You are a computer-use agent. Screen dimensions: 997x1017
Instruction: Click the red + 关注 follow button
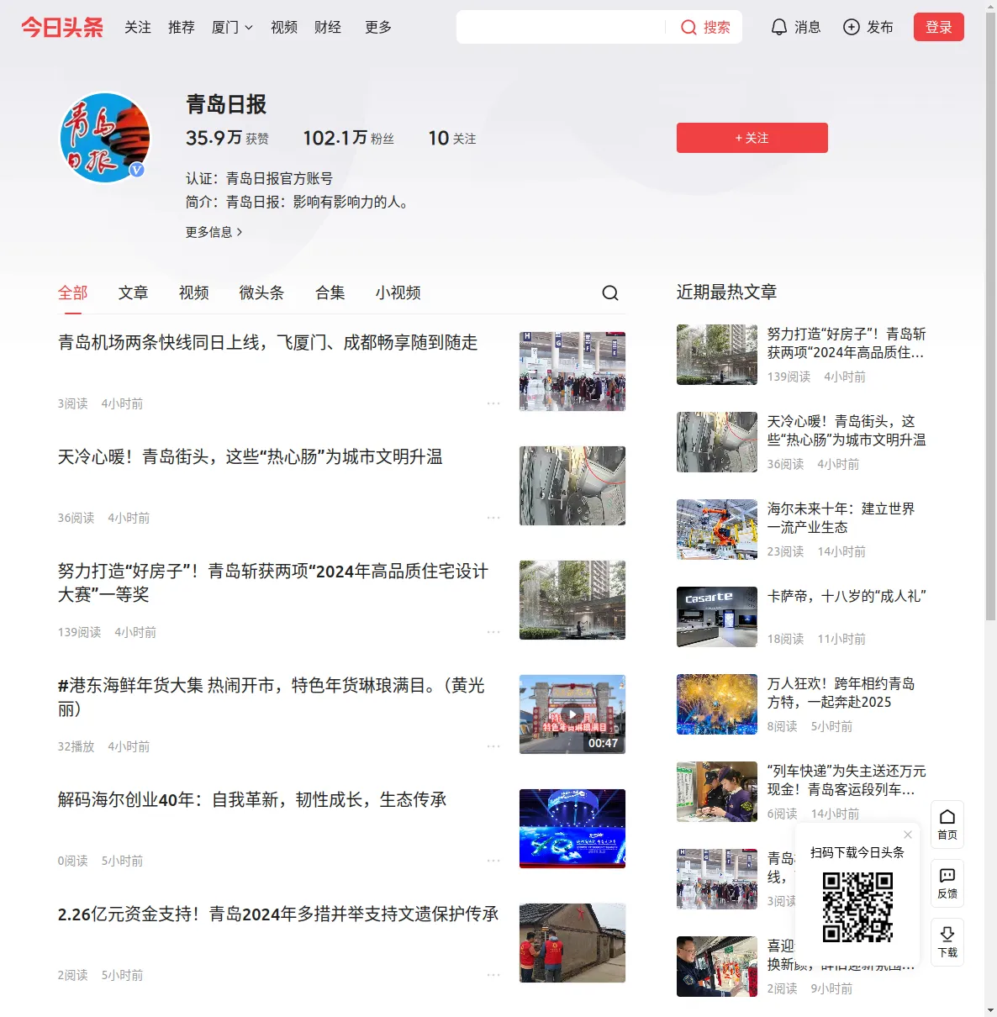tap(752, 138)
